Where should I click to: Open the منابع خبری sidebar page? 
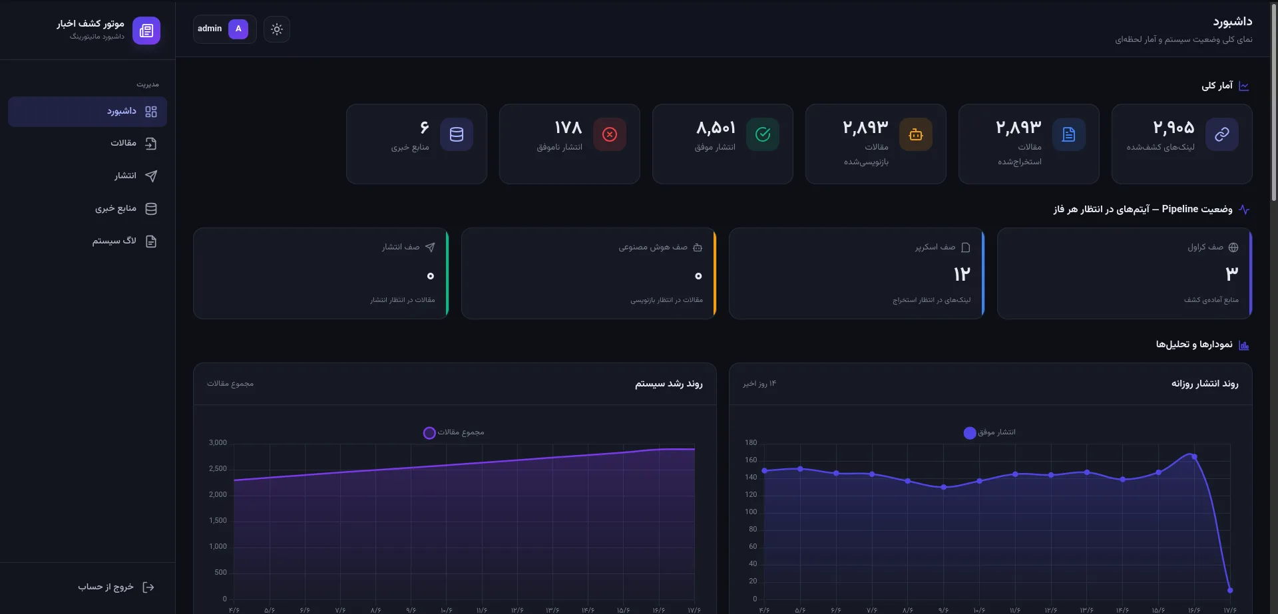87,209
